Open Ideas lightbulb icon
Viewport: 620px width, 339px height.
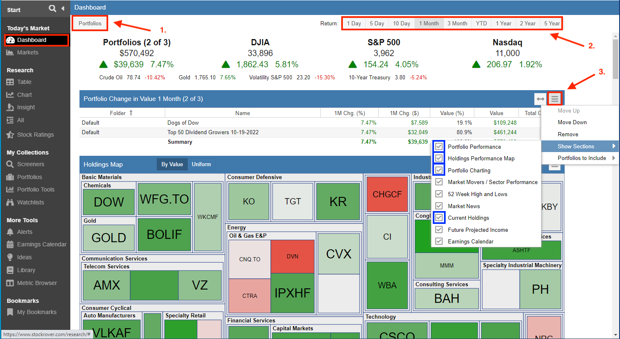(10, 257)
